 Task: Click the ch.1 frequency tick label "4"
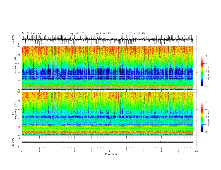[x=20, y=72]
